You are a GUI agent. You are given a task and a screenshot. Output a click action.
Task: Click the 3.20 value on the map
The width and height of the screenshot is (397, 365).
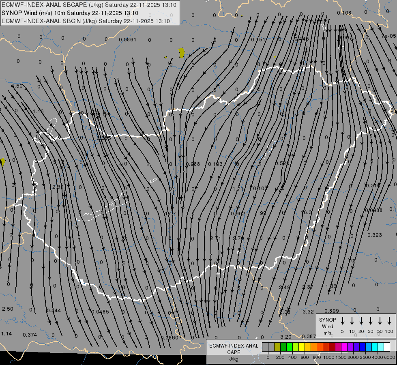(x=286, y=337)
